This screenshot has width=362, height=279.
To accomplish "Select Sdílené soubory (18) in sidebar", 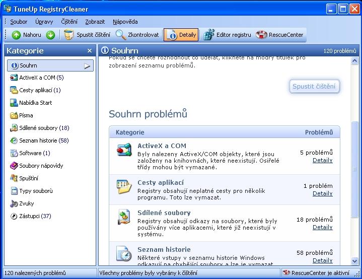I will coord(40,128).
